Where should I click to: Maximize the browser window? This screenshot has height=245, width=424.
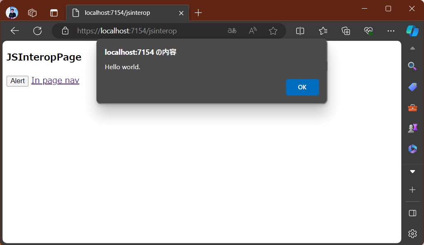click(x=388, y=9)
